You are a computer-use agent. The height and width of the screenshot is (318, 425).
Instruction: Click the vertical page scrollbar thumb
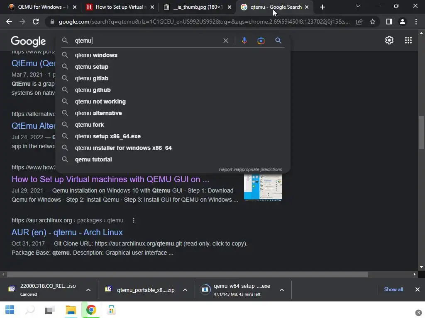tap(421, 132)
